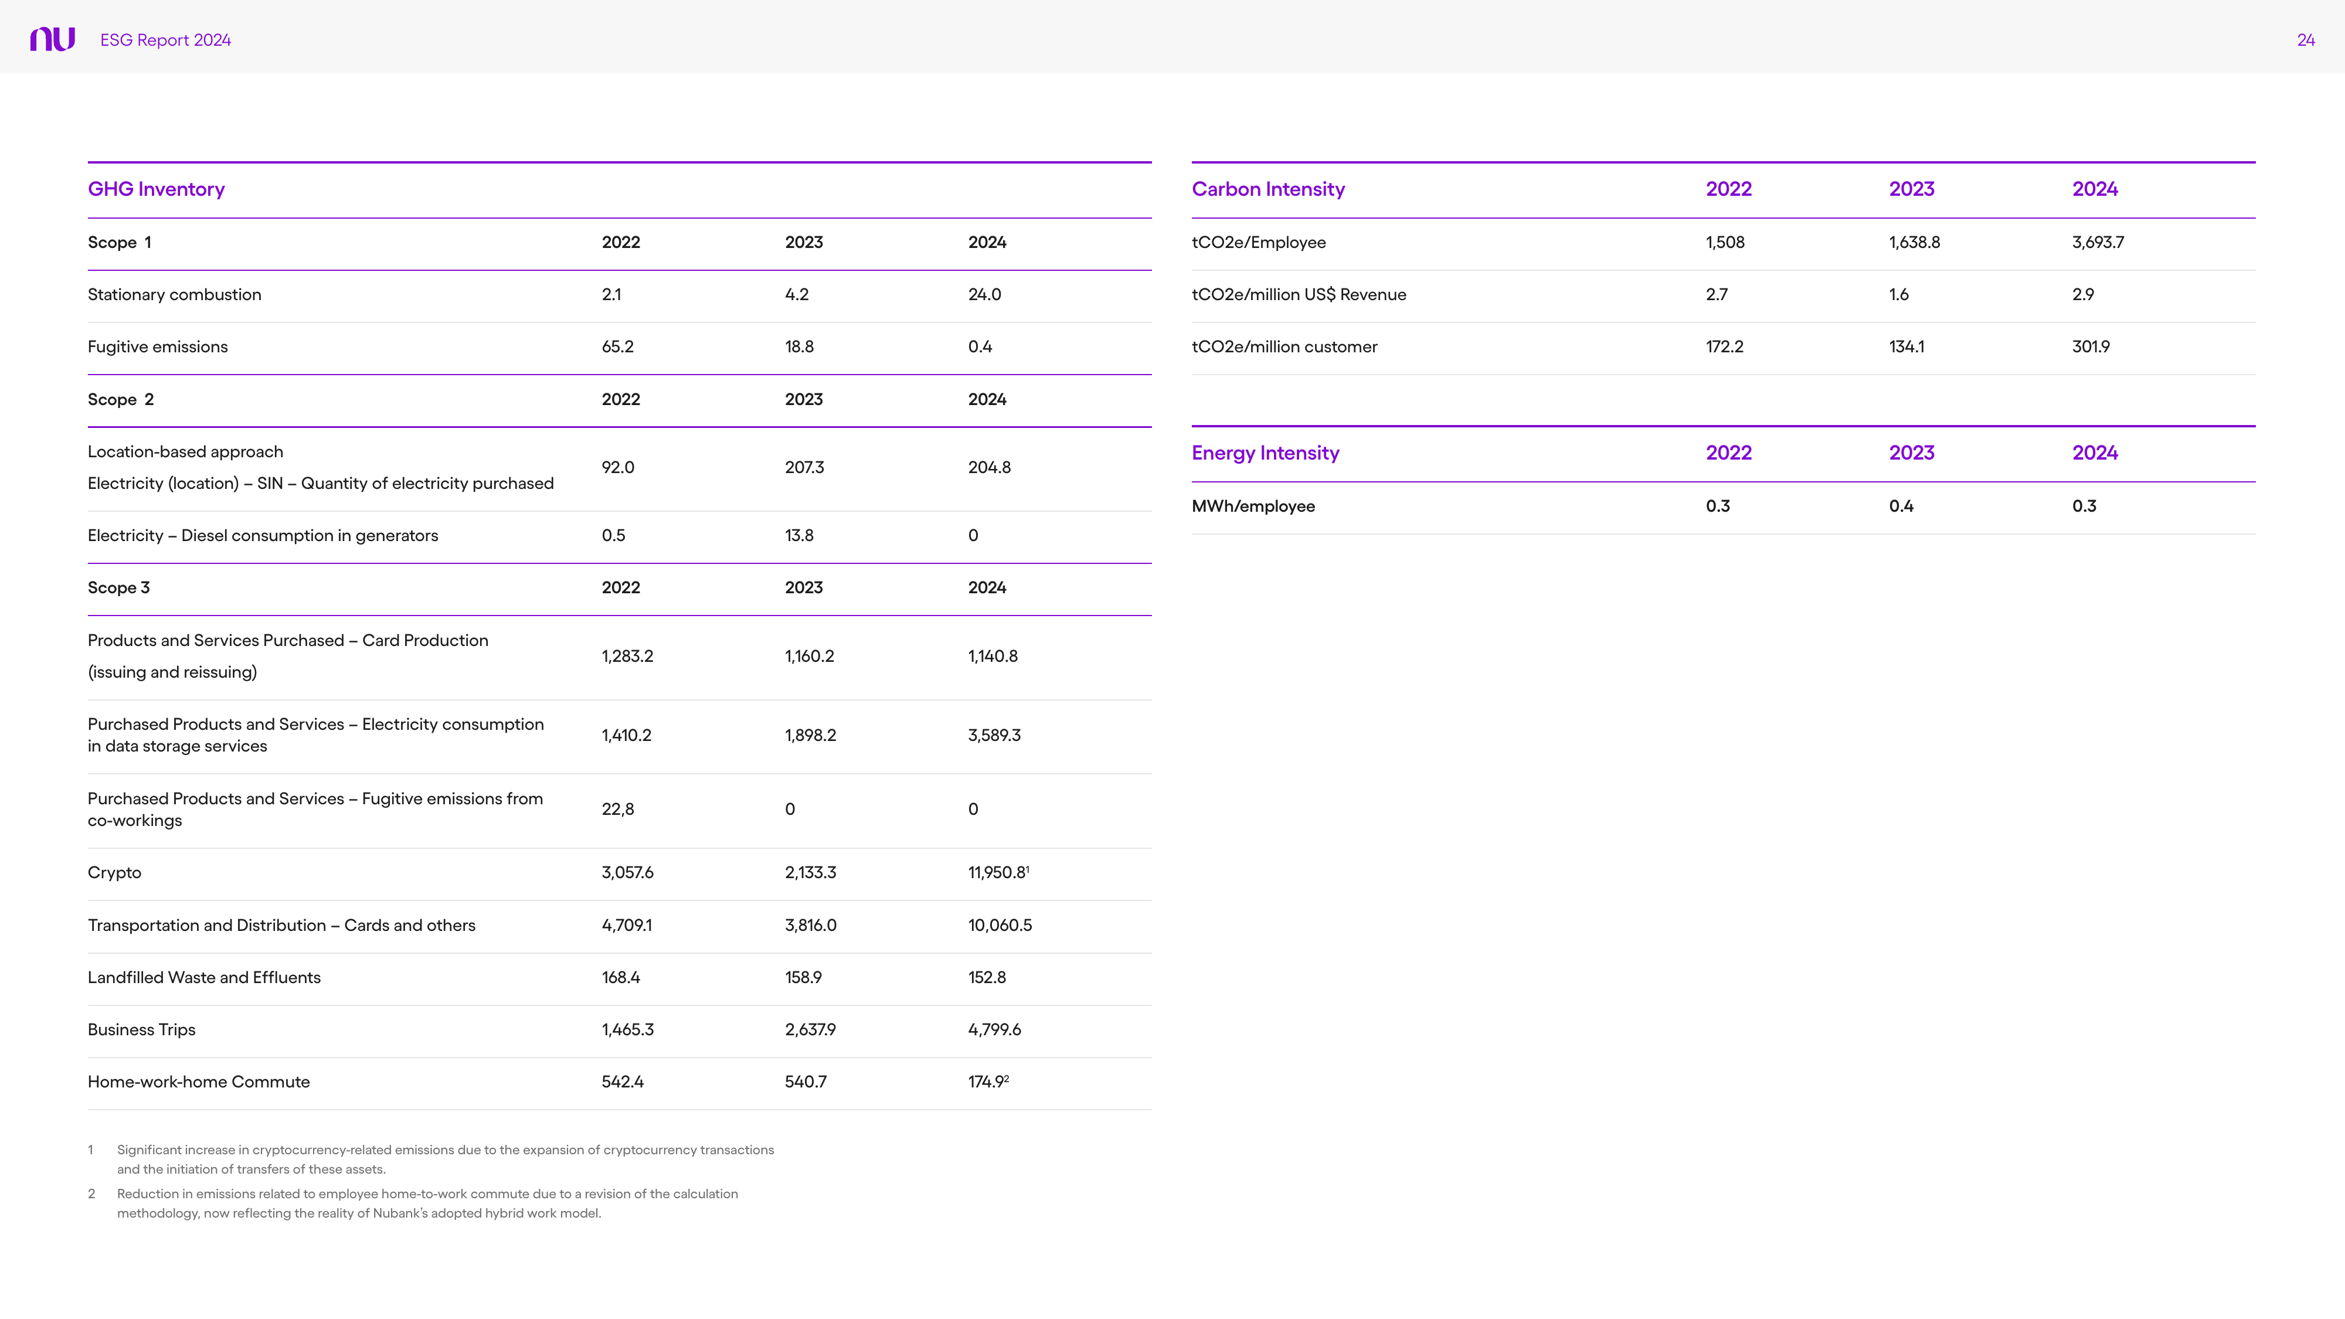Click the Business Trips row label
Viewport: 2345px width, 1319px height.
click(141, 1031)
